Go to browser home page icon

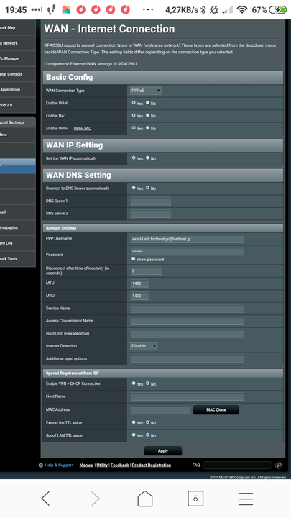(145, 498)
